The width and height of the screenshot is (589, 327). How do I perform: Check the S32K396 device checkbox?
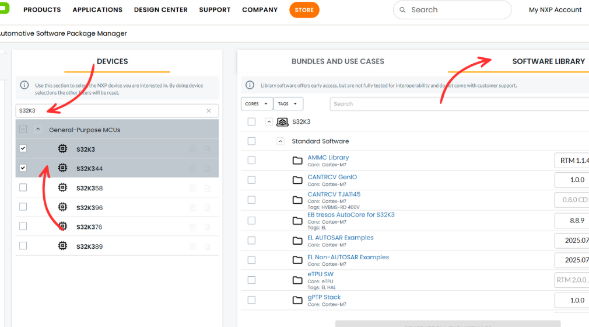(x=23, y=207)
